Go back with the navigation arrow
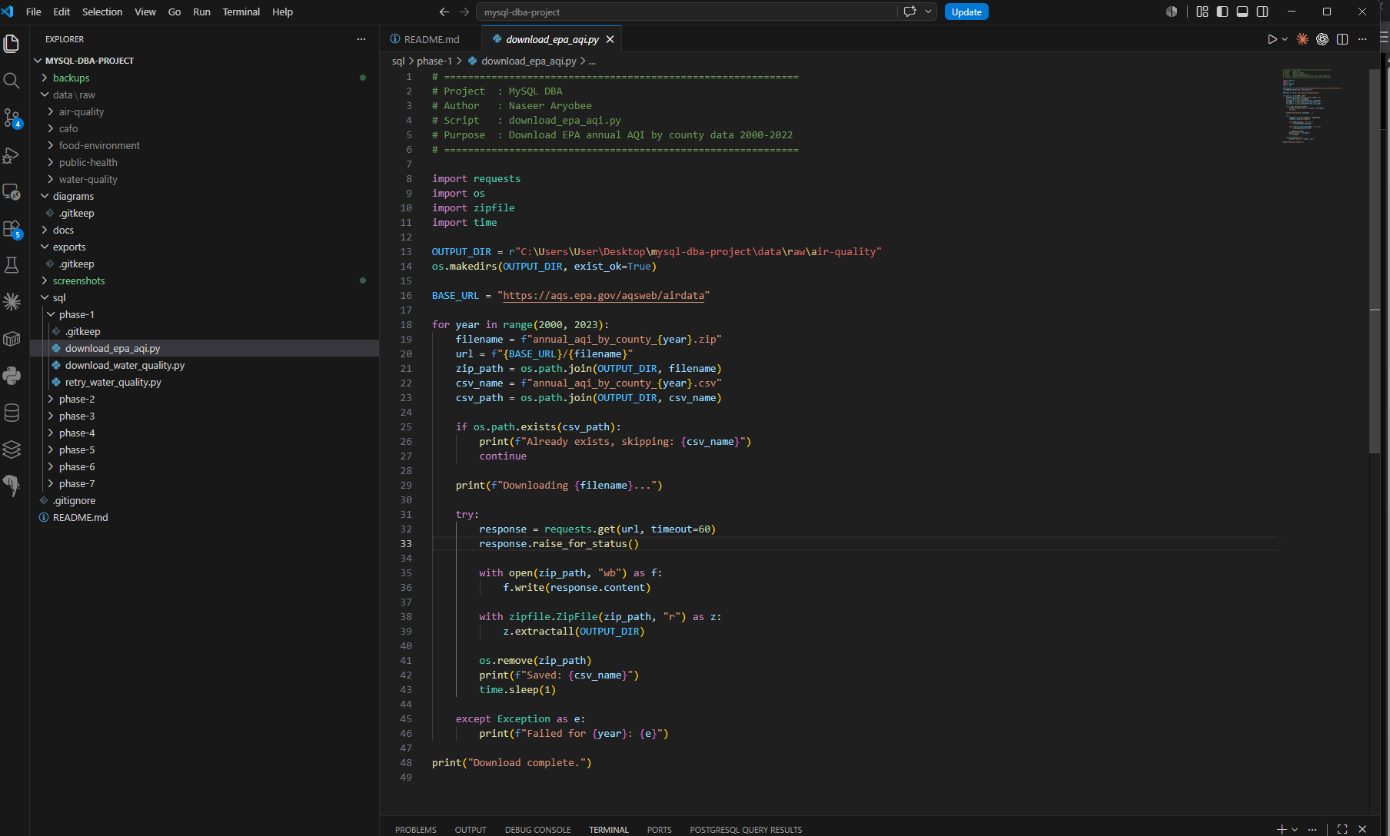1390x836 pixels. click(444, 12)
